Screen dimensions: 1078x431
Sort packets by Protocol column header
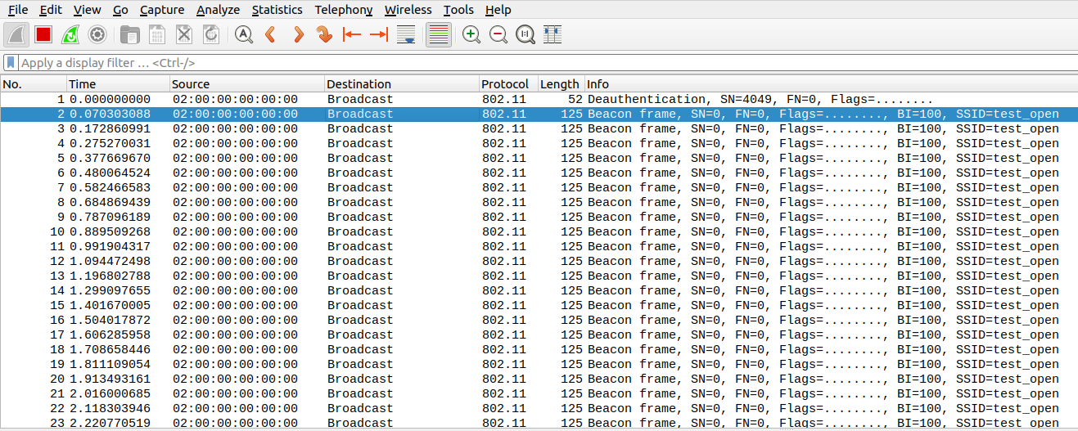[504, 84]
